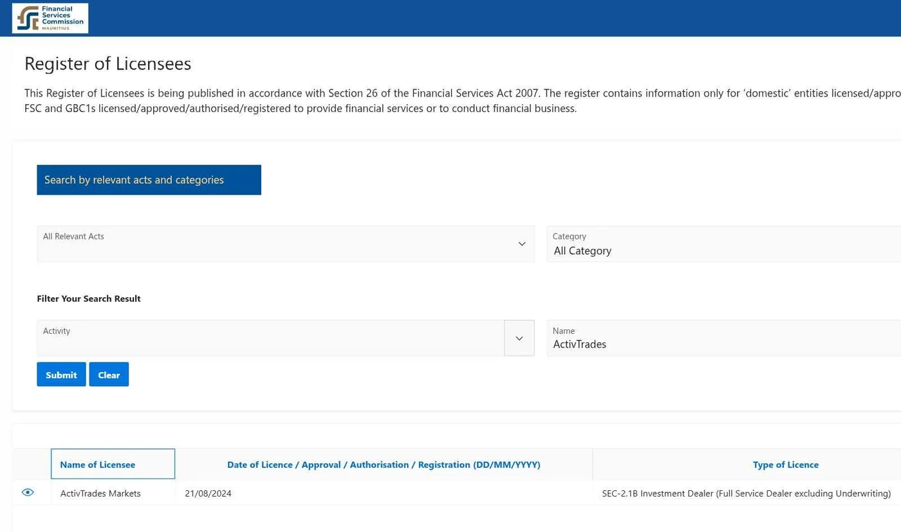Click the Submit button
This screenshot has width=901, height=532.
61,374
